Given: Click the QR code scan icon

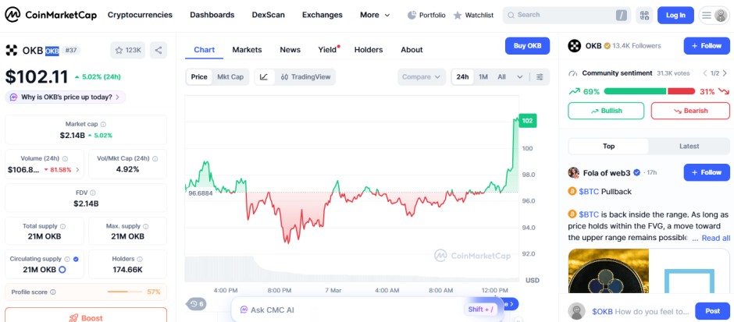Looking at the screenshot, I should coord(644,15).
